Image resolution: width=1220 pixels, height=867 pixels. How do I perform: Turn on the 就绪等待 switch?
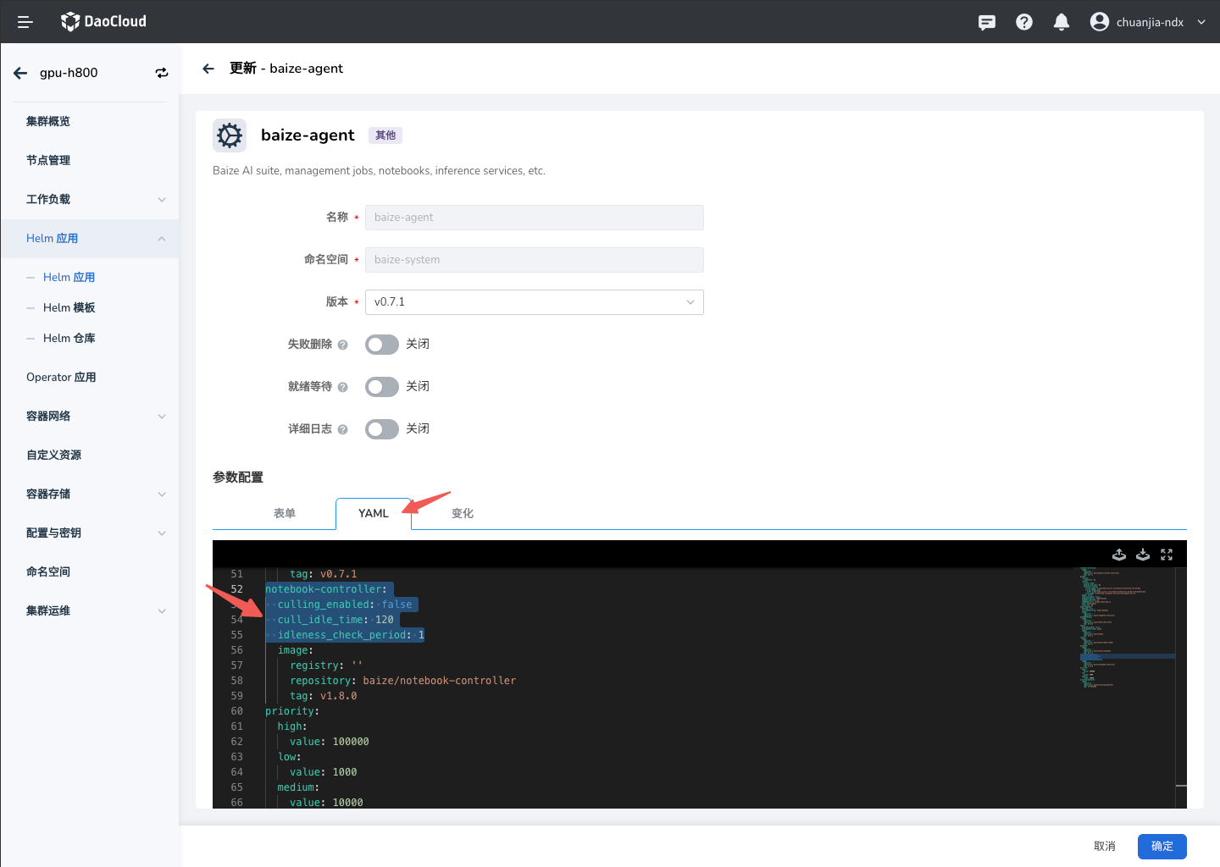381,387
